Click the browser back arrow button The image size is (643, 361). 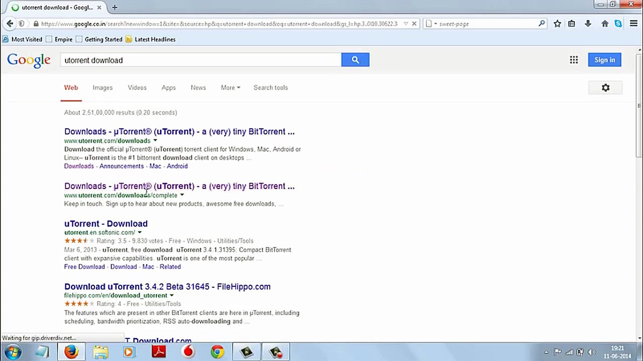point(10,24)
